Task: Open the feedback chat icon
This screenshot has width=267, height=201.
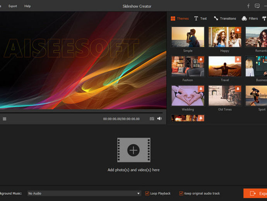Action: coord(257,6)
